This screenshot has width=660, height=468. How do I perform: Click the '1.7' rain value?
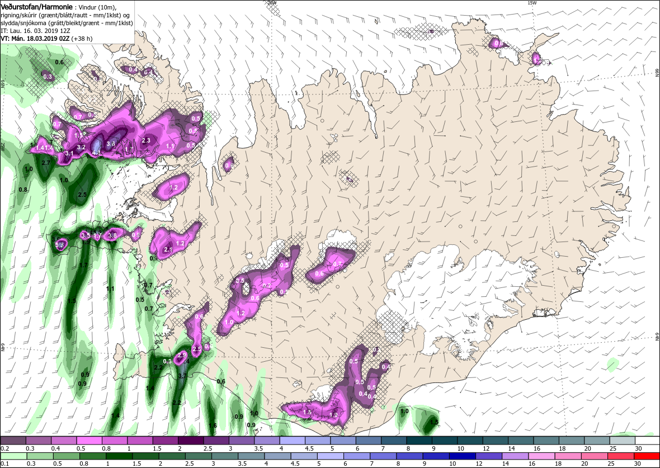click(x=83, y=265)
